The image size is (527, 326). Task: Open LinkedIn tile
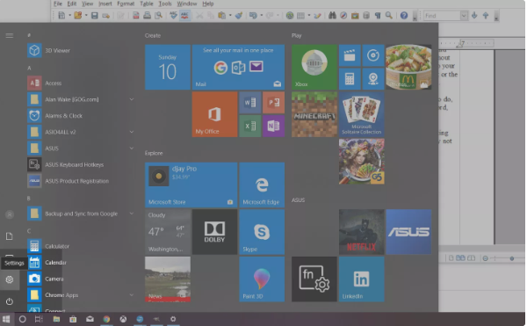tap(362, 279)
